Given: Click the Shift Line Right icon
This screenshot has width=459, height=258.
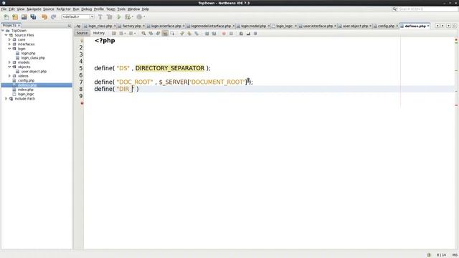Looking at the screenshot, I should click(214, 34).
